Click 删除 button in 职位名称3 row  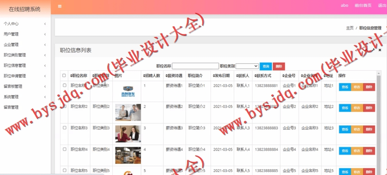pyautogui.click(x=369, y=129)
